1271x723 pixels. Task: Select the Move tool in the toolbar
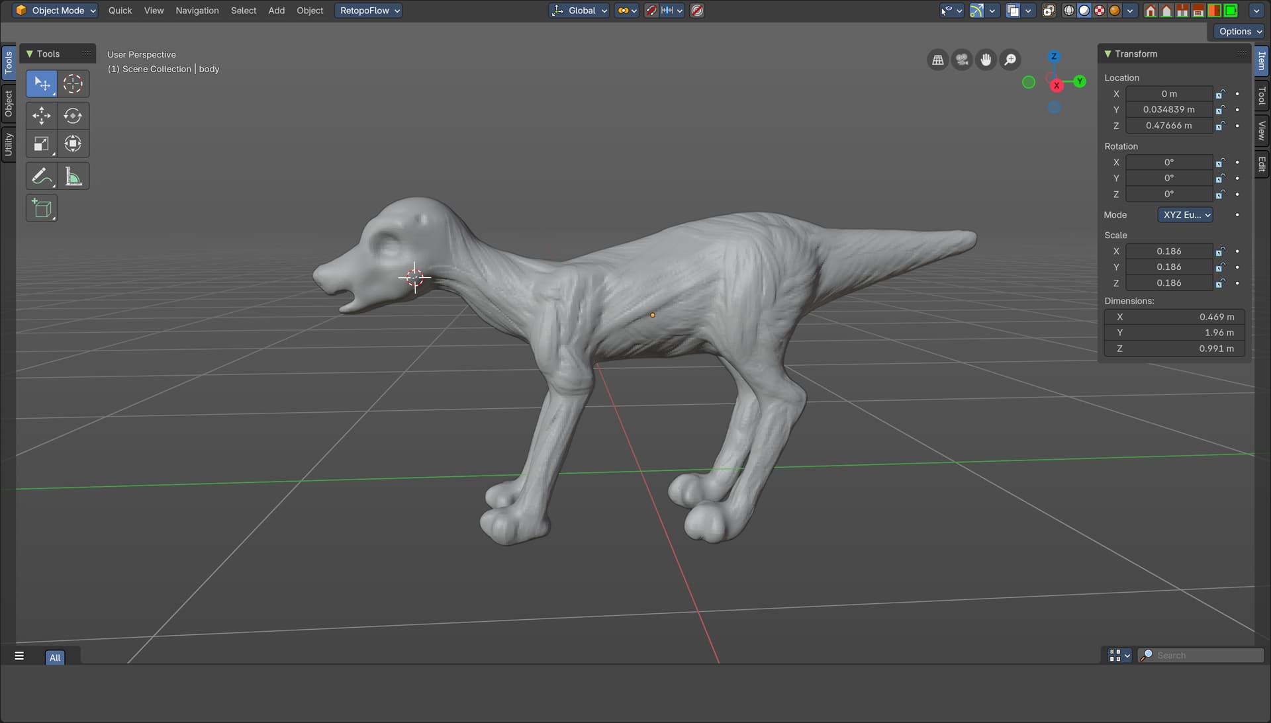point(41,116)
